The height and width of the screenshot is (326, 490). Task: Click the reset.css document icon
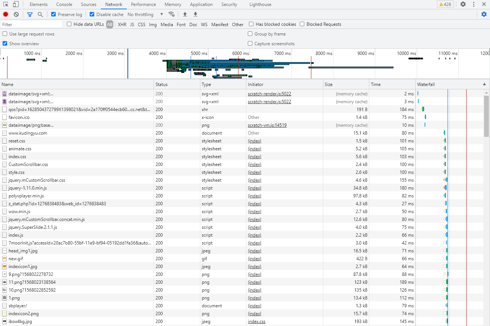tap(4, 141)
